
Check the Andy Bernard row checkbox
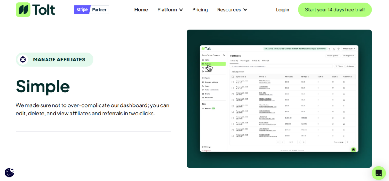[233, 130]
